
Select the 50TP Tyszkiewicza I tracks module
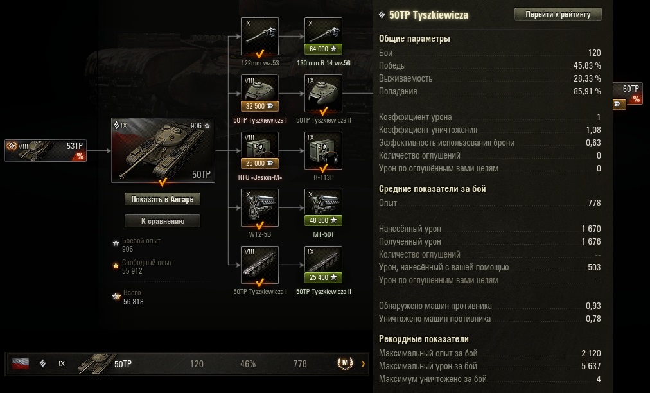coord(259,265)
